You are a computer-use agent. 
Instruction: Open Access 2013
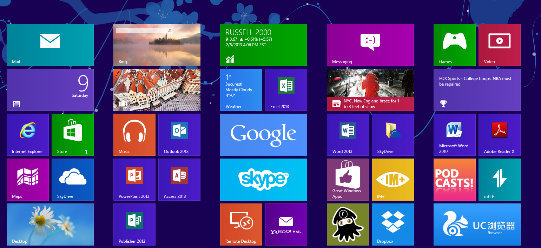point(179,179)
